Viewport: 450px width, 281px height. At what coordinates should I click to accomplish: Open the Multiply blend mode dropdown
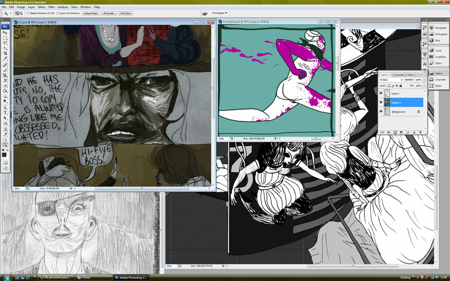(391, 80)
